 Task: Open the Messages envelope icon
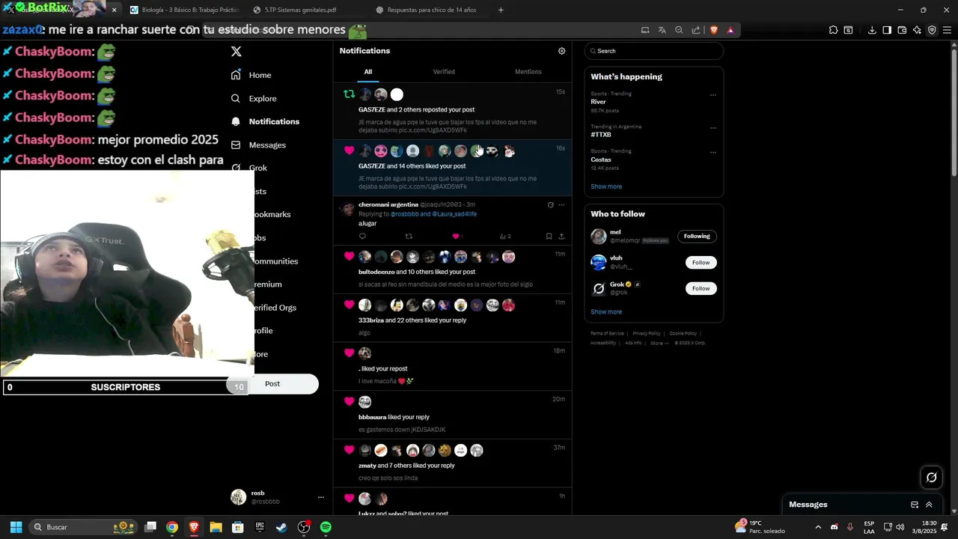pyautogui.click(x=236, y=144)
